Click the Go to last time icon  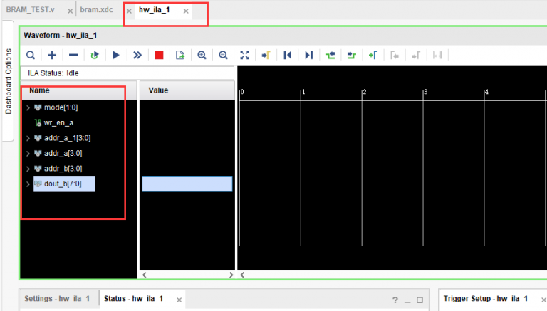[308, 55]
